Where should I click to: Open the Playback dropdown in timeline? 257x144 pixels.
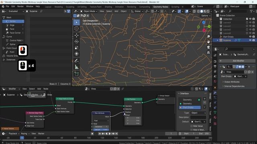(14, 134)
